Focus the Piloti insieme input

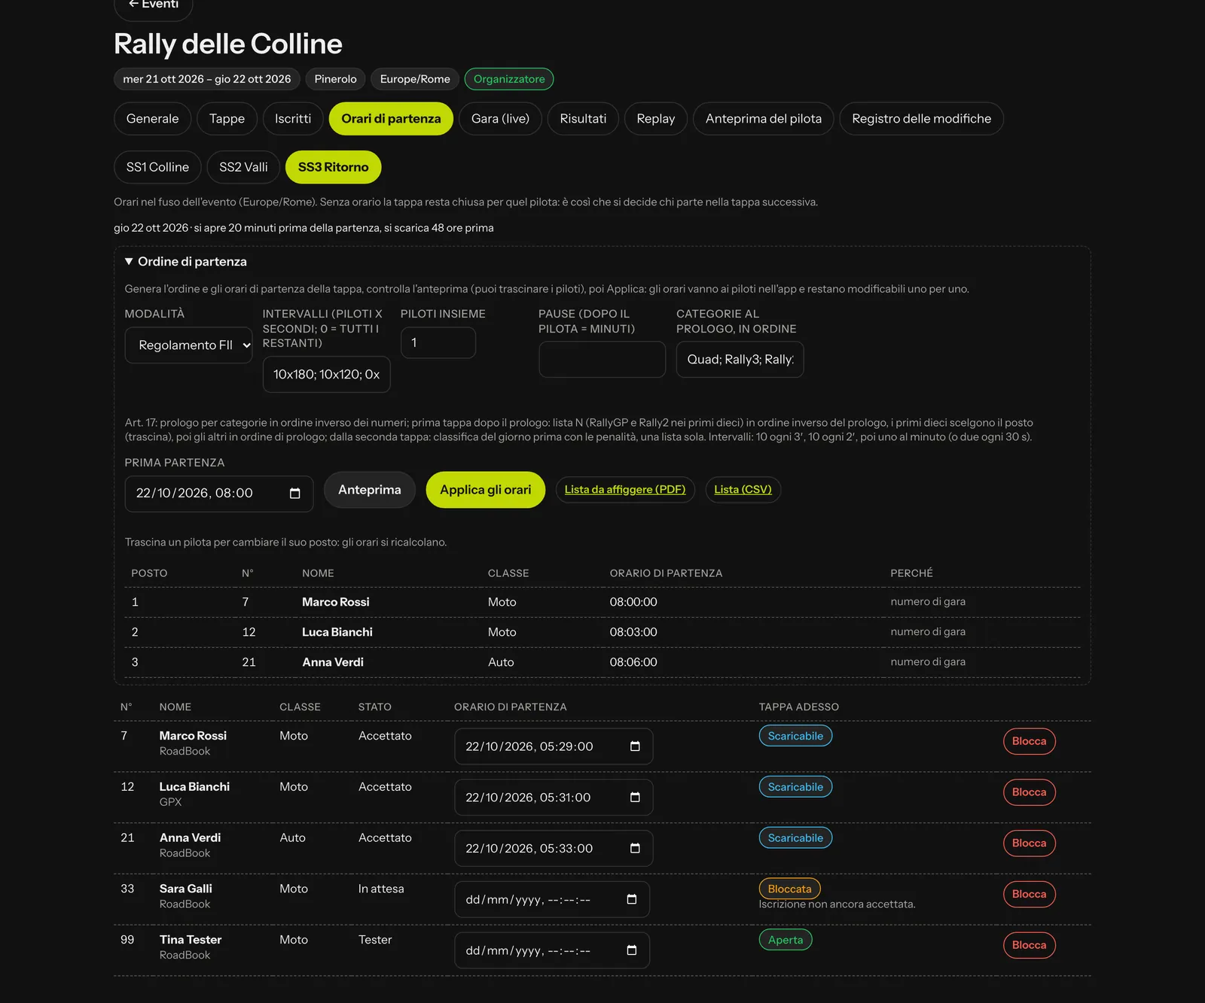[438, 343]
